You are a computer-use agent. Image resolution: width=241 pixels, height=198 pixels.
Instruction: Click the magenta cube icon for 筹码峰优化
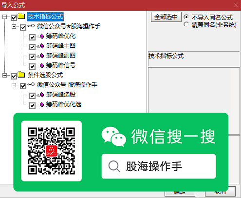point(42,37)
